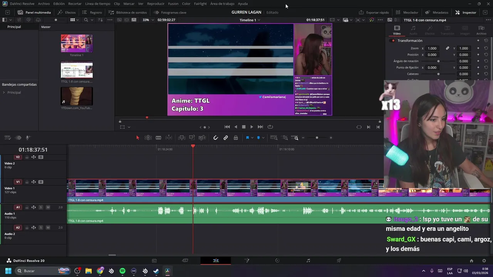Toggle position lock padlock icon
The width and height of the screenshot is (493, 277).
coord(236,138)
